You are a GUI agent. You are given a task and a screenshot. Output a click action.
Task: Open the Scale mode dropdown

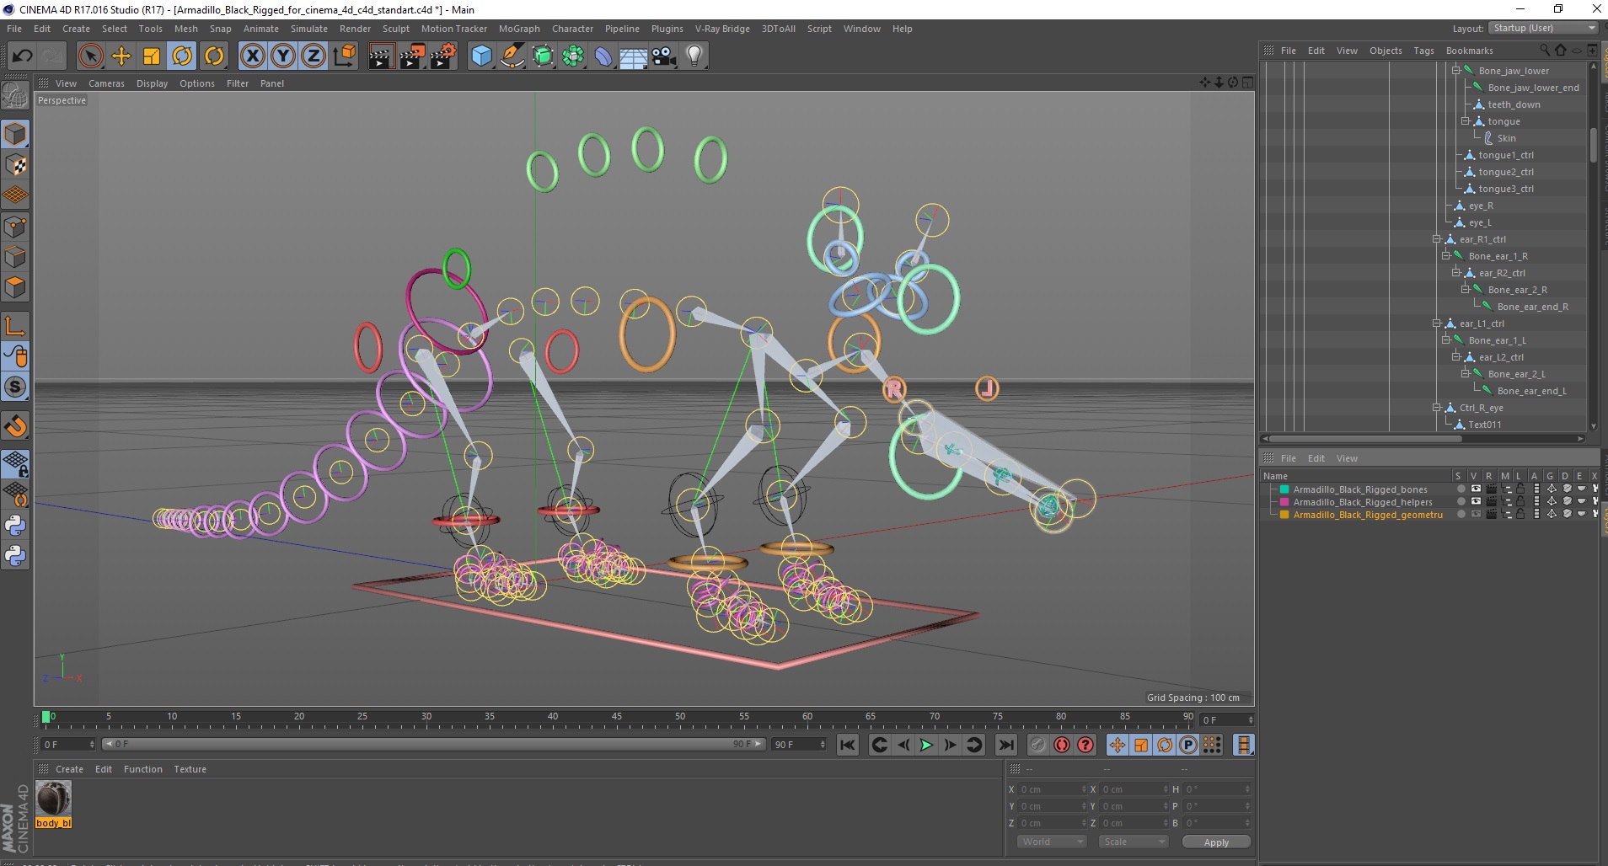1133,842
